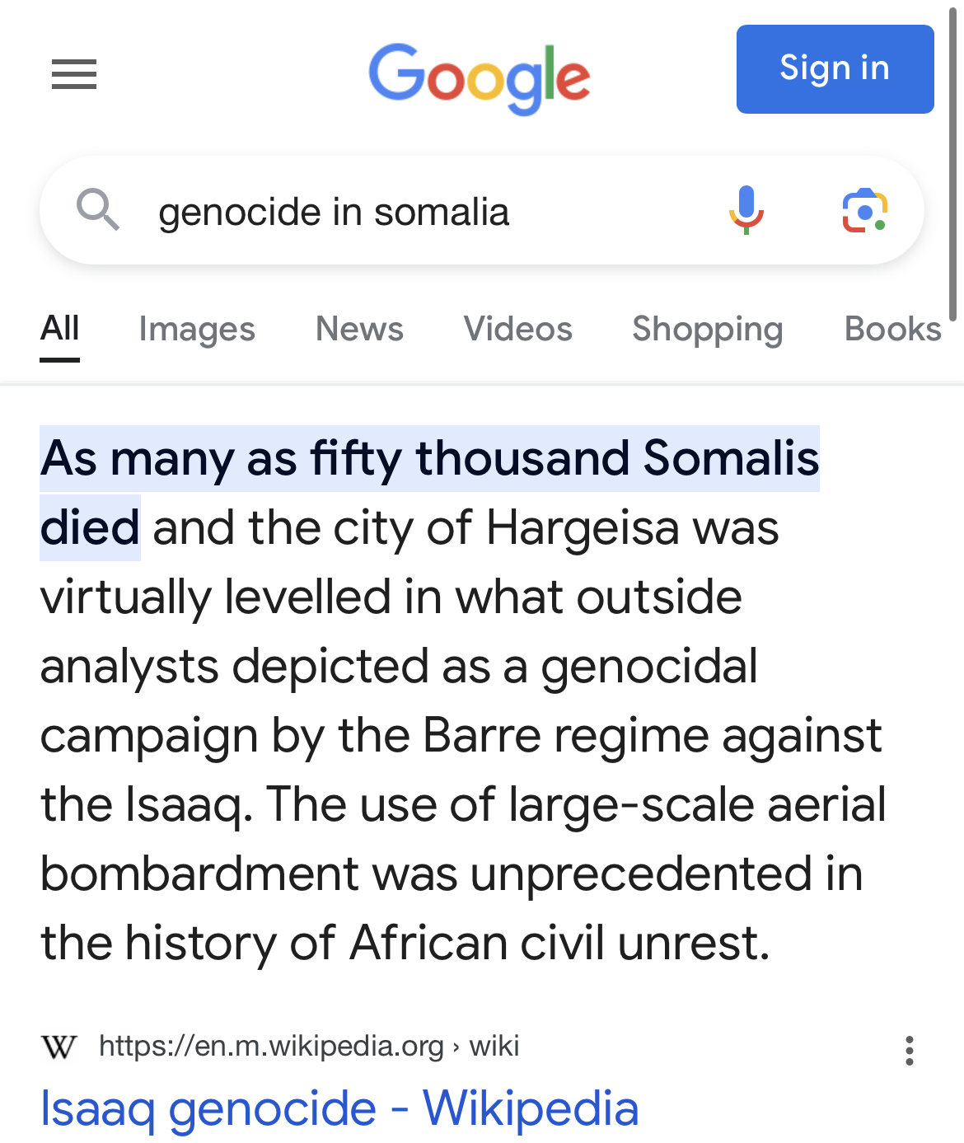Screen dimensions: 964x1143
Task: Start voice search with the microphone
Action: tap(746, 210)
